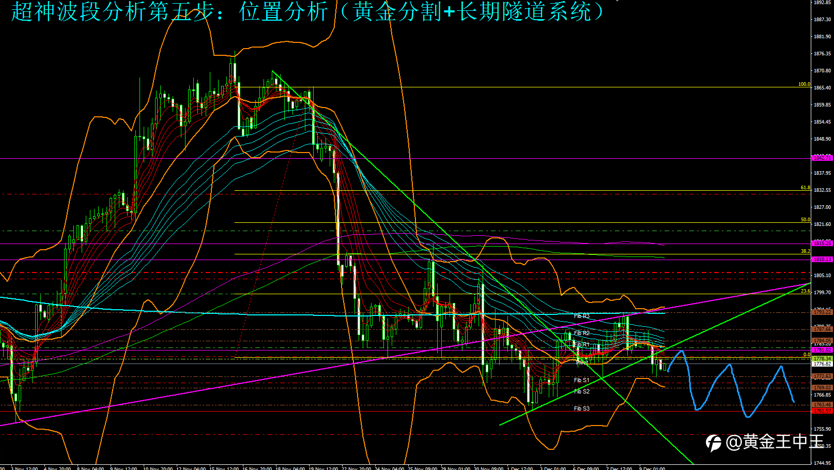Image resolution: width=834 pixels, height=470 pixels.
Task: Click the 1837.95 price axis value
Action: [822, 173]
